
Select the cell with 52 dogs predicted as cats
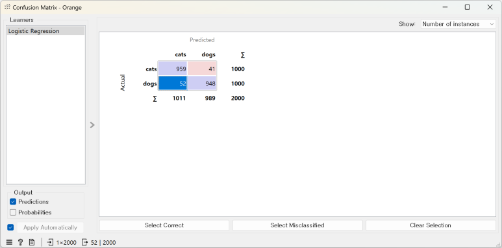pyautogui.click(x=173, y=84)
